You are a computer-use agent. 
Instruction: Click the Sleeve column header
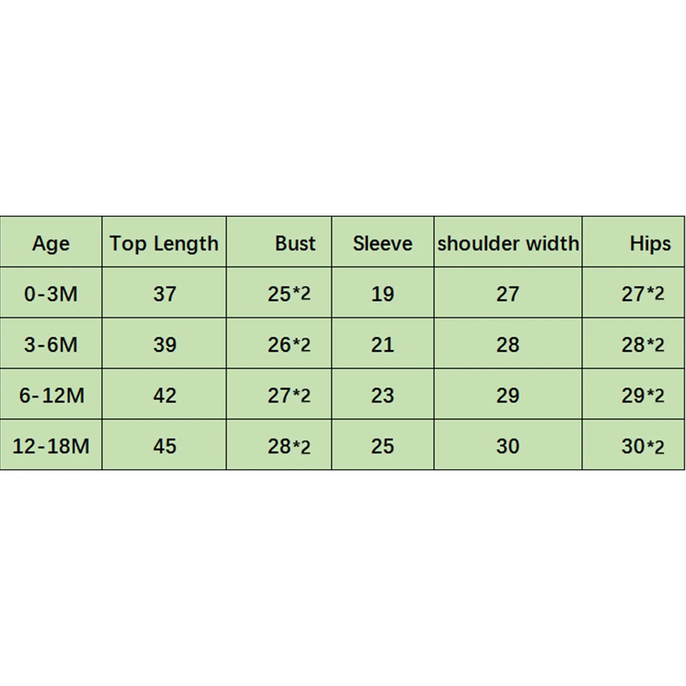coord(383,244)
